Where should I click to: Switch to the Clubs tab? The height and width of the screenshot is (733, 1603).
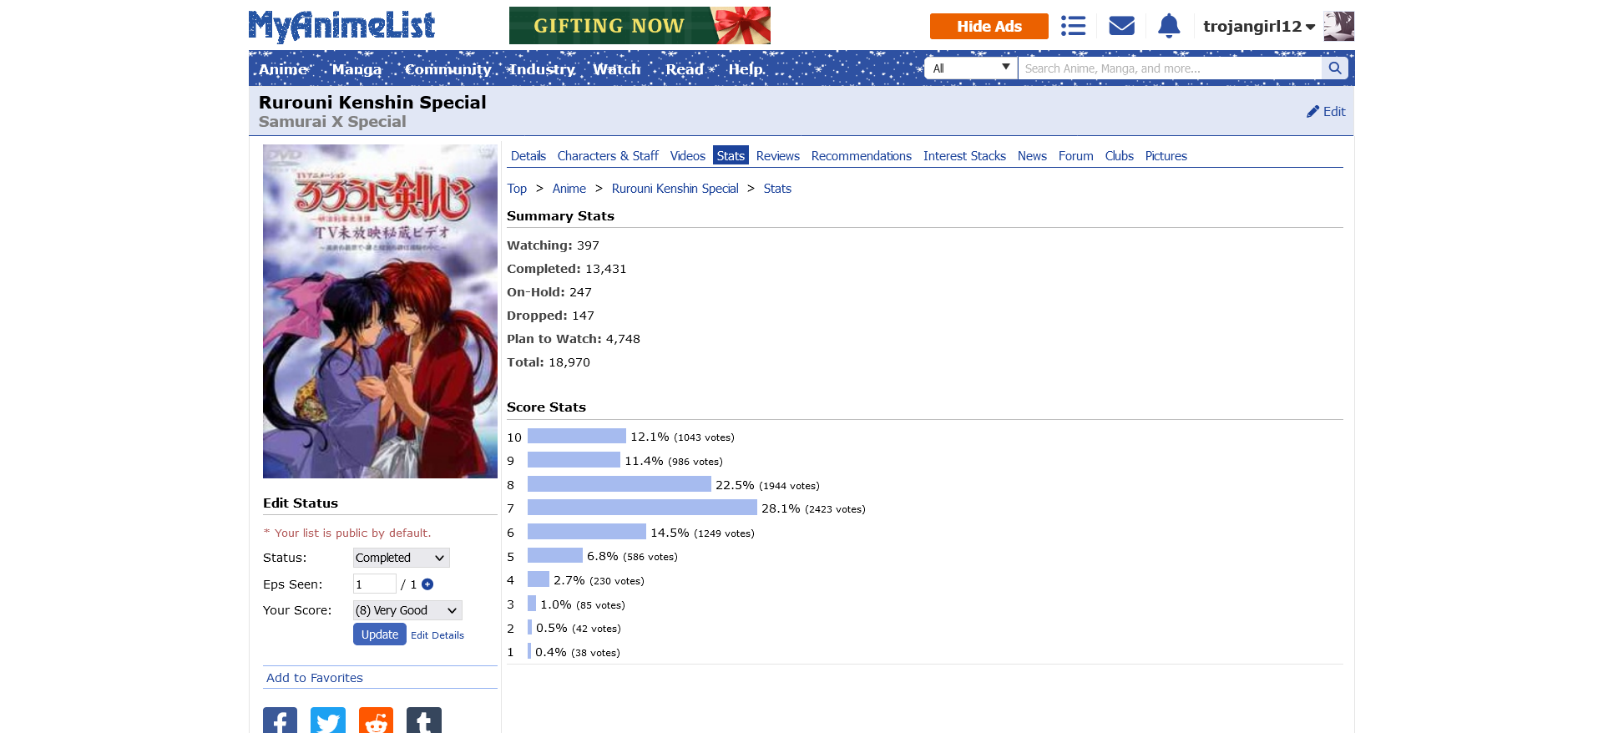(x=1120, y=156)
